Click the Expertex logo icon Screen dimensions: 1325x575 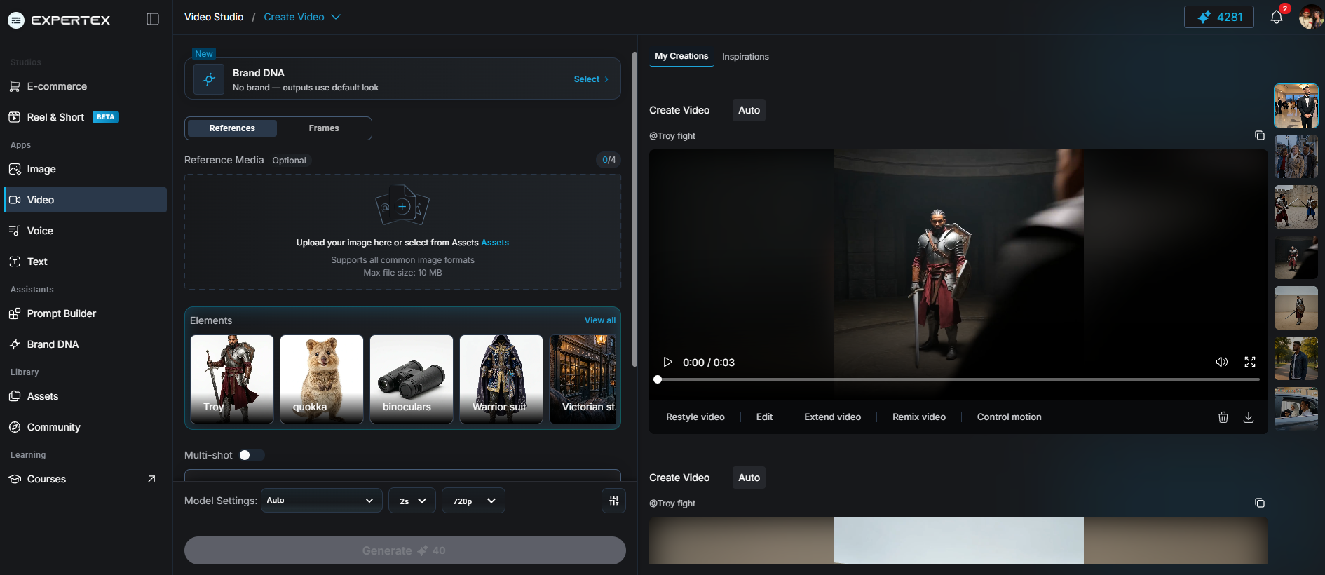point(16,20)
